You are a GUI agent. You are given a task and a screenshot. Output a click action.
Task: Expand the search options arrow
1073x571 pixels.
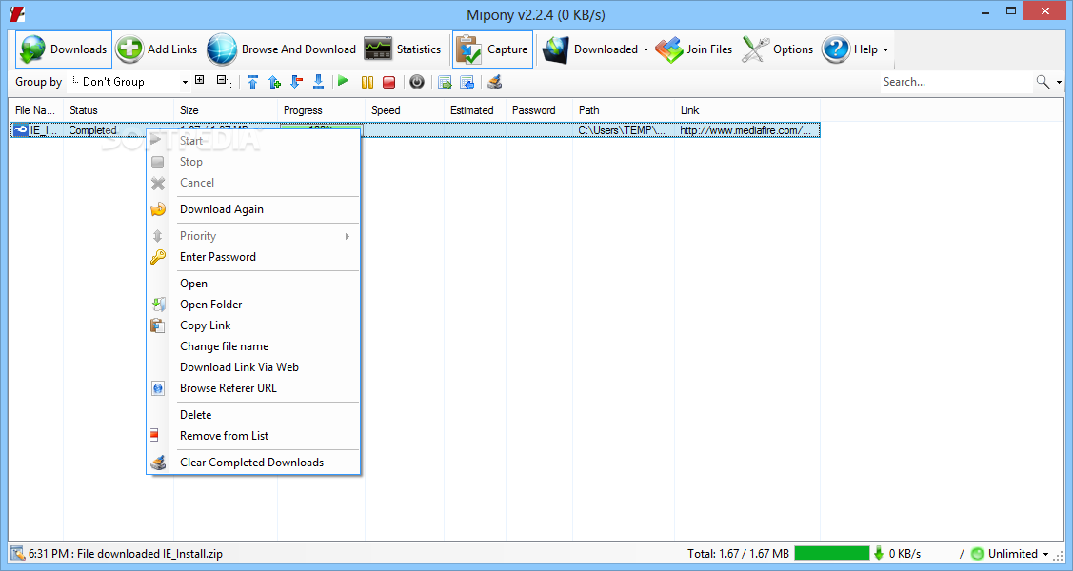[x=1059, y=82]
